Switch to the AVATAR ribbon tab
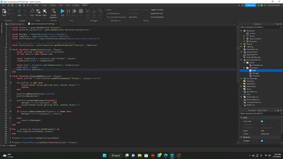This screenshot has height=159, width=283. point(53,5)
